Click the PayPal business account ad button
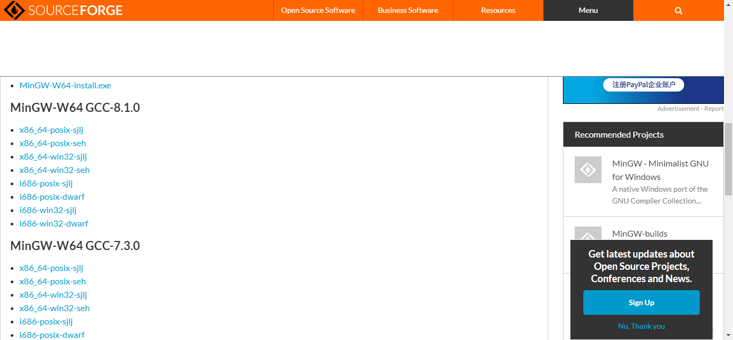 [643, 85]
